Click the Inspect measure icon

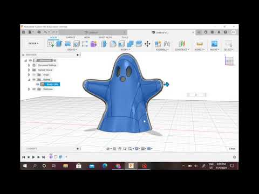(200, 44)
